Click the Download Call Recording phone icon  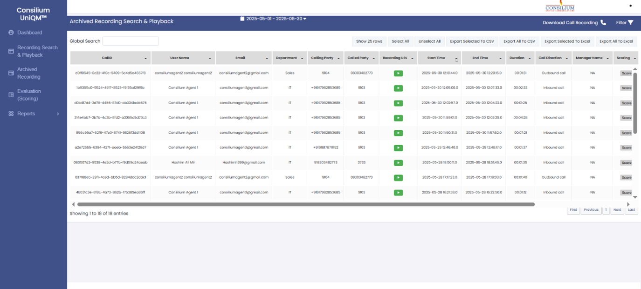click(603, 23)
